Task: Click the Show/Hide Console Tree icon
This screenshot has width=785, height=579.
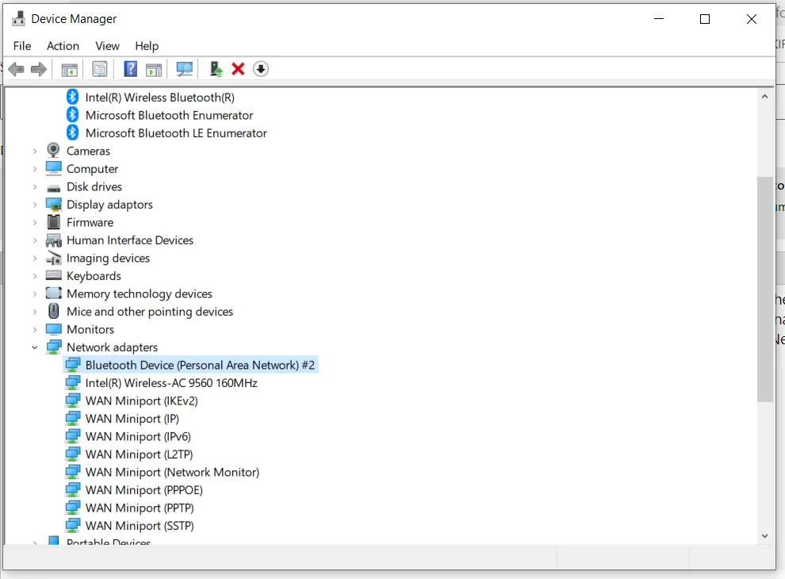Action: (x=70, y=70)
